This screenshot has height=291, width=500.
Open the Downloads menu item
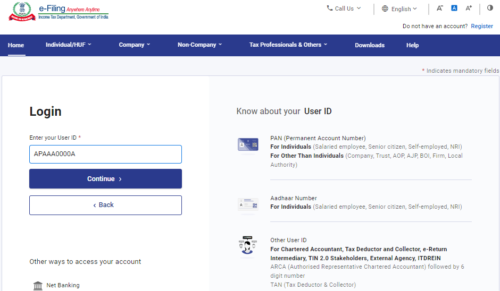point(370,45)
